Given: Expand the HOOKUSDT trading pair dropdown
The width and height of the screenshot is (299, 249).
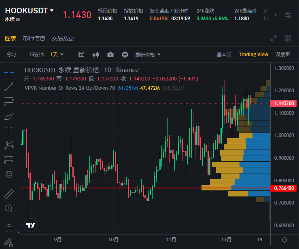Looking at the screenshot, I should click(x=52, y=11).
